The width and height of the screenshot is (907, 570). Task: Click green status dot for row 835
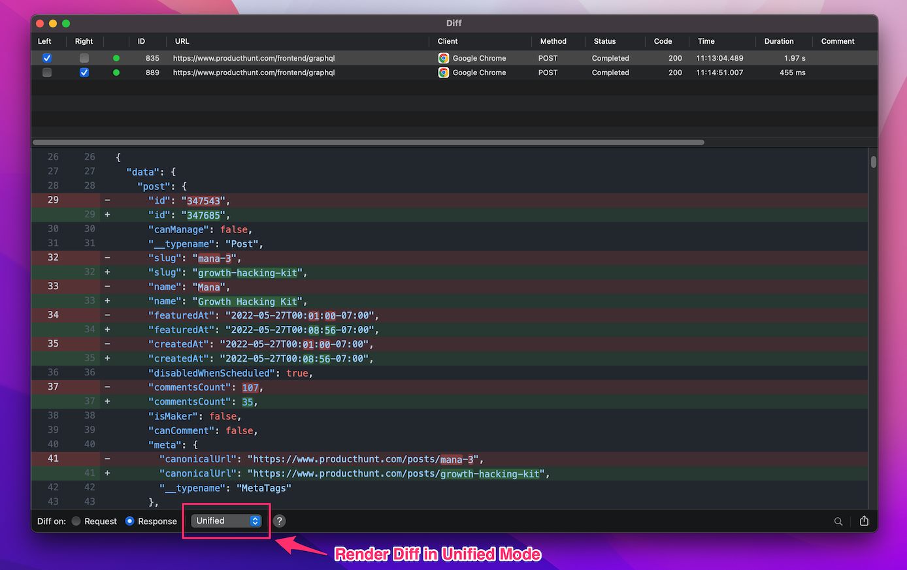tap(116, 58)
